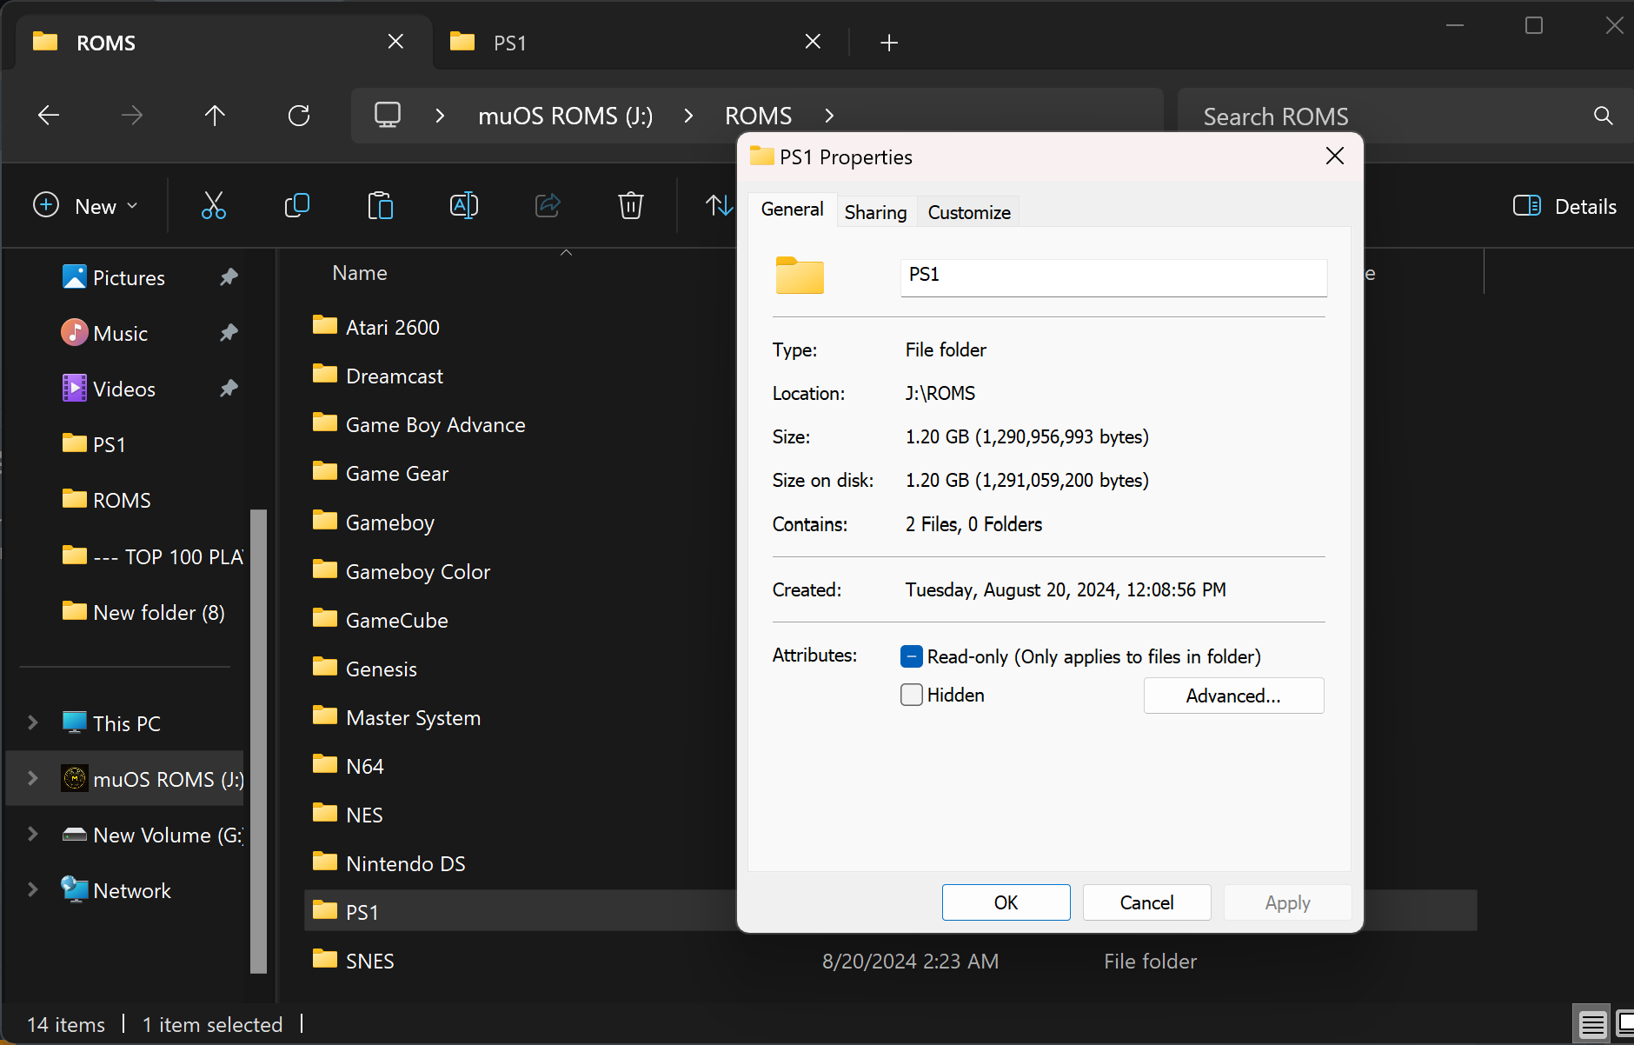Click the Share icon in toolbar
Viewport: 1634px width, 1045px height.
548,206
